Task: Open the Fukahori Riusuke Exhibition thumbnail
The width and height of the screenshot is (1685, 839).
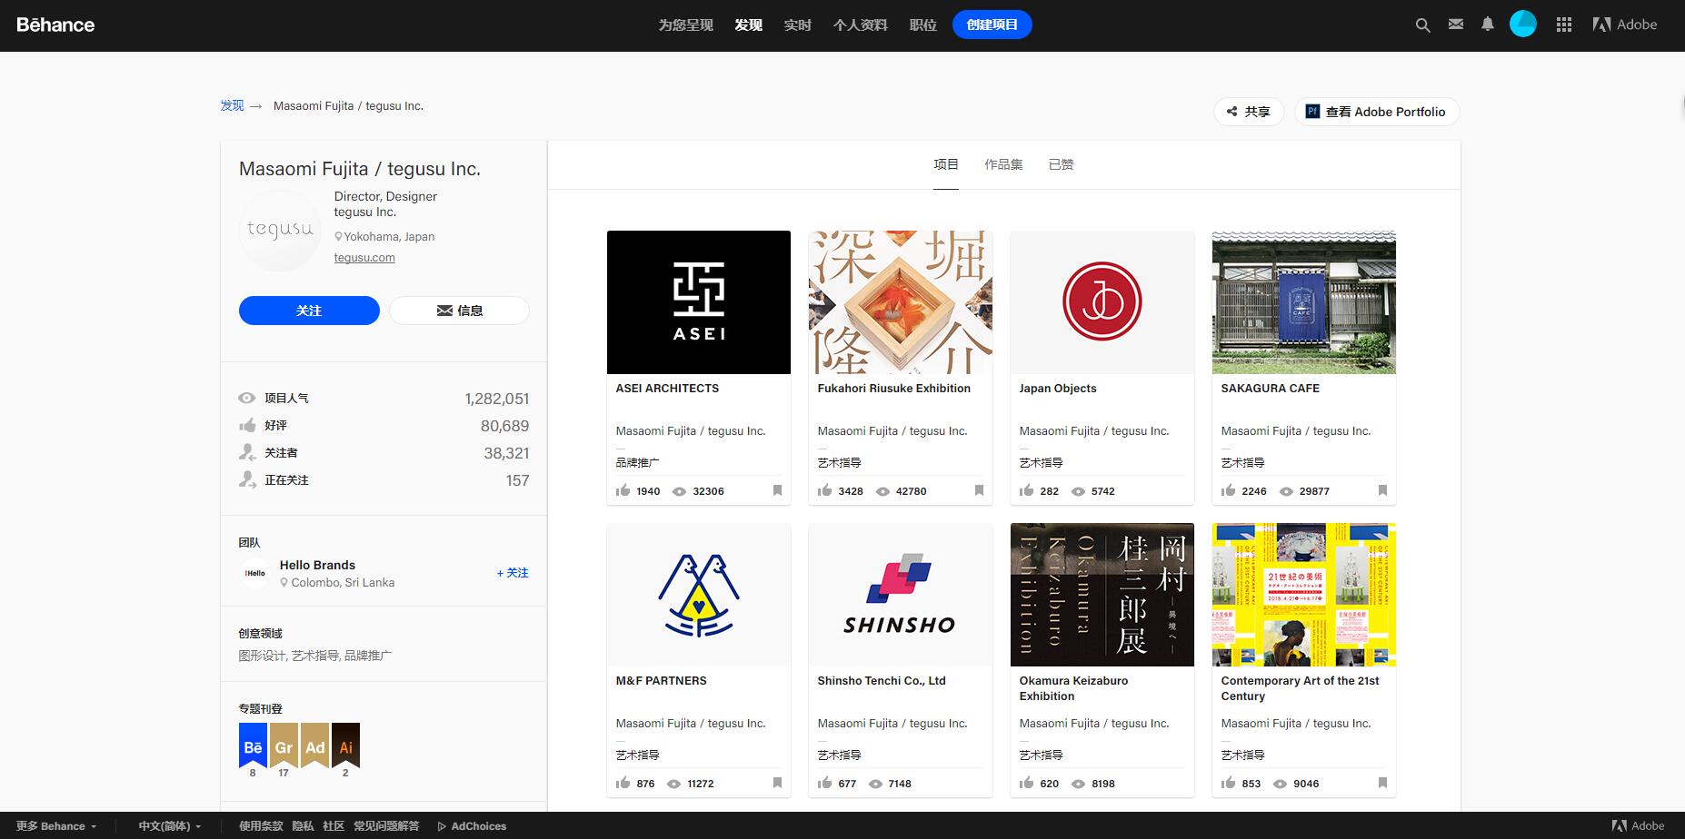Action: tap(901, 302)
